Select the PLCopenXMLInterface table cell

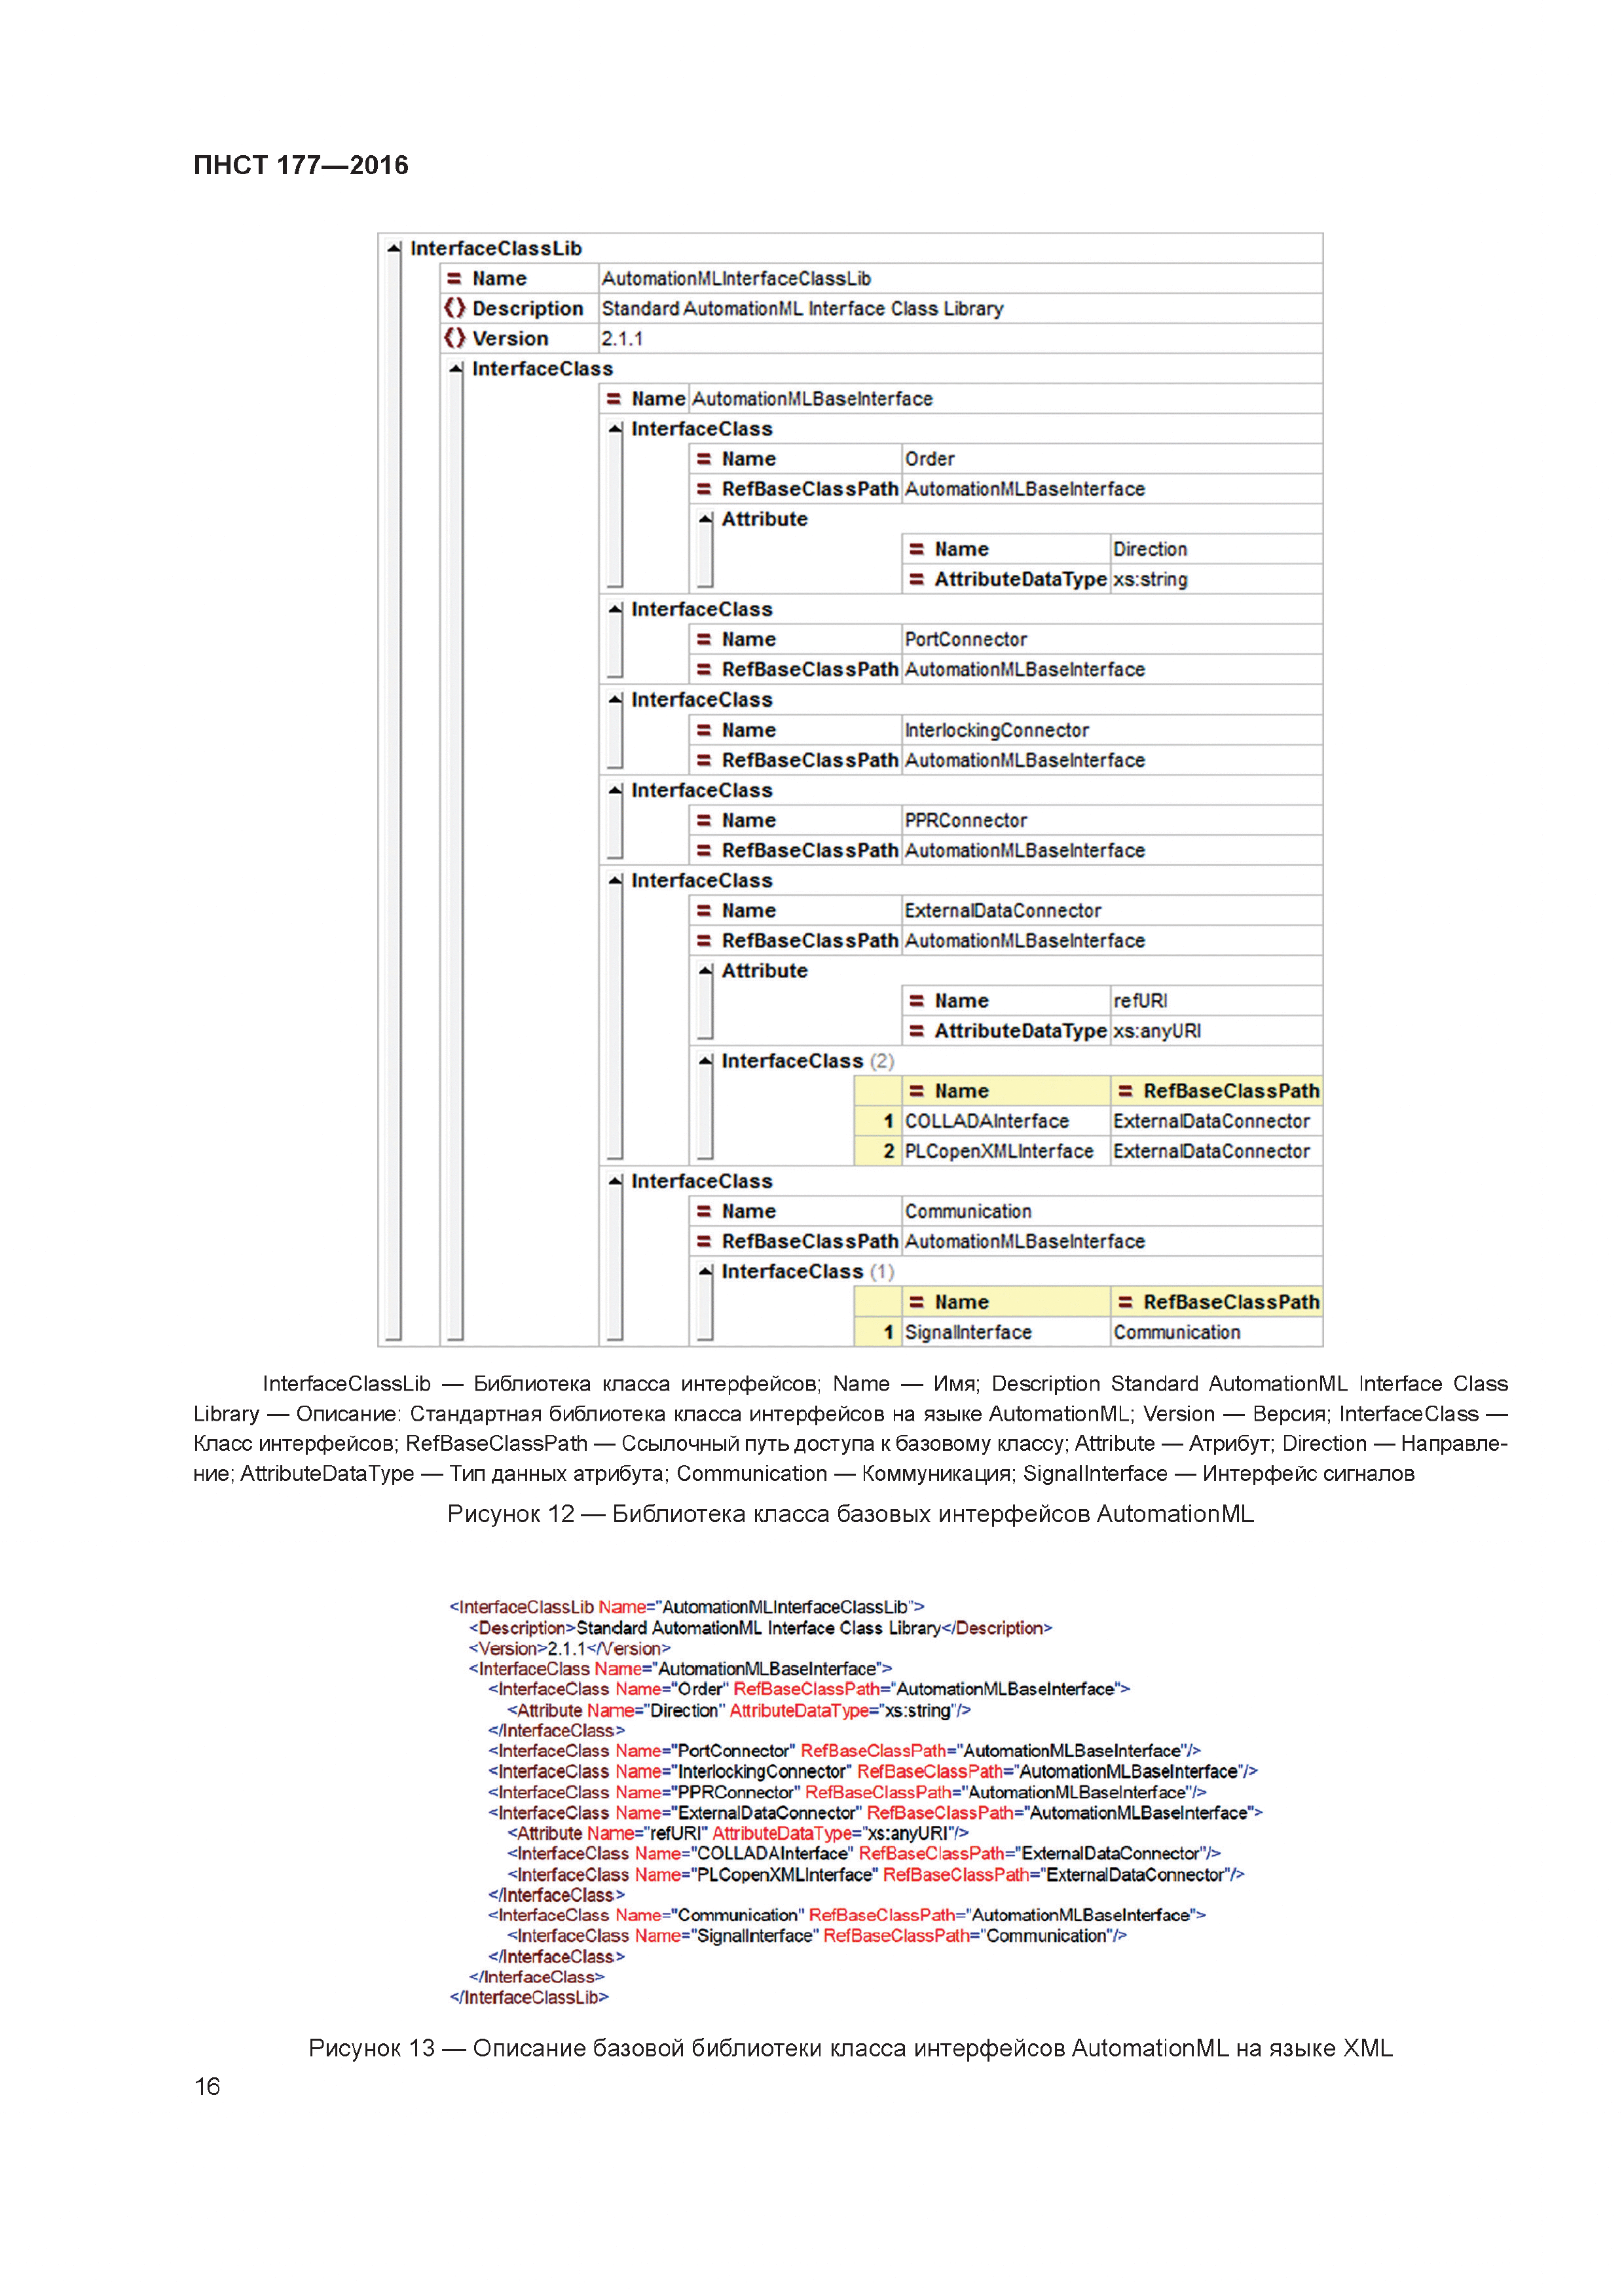[x=1006, y=1151]
